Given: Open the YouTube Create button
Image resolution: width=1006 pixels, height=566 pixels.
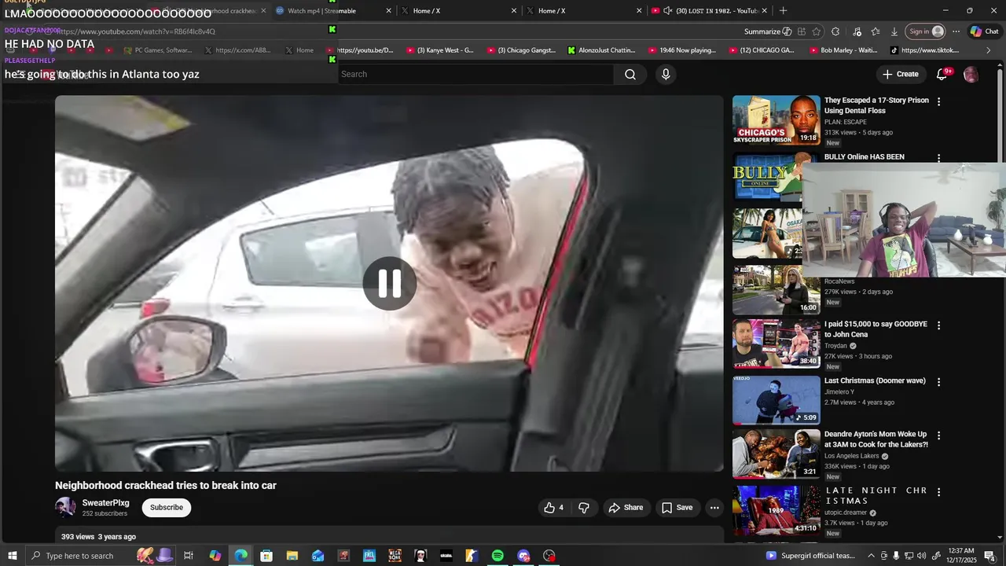Looking at the screenshot, I should (x=900, y=74).
